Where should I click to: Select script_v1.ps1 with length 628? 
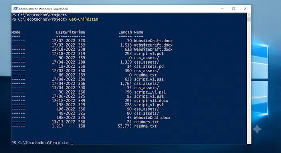(149, 79)
